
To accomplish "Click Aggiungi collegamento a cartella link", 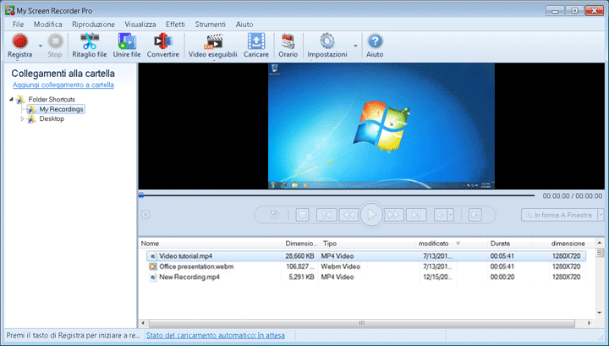I will 63,85.
